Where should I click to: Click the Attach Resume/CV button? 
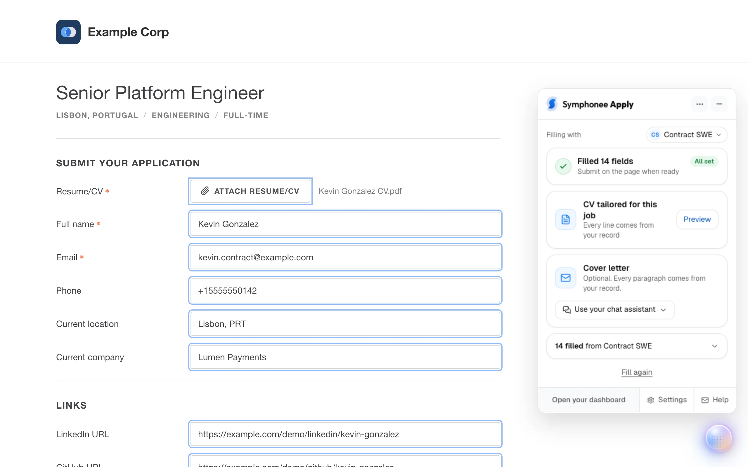point(250,191)
